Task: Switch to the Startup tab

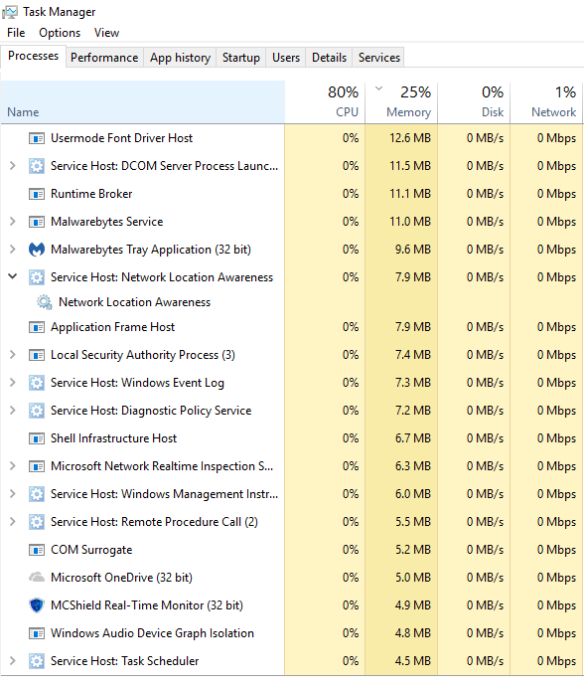Action: [x=240, y=58]
